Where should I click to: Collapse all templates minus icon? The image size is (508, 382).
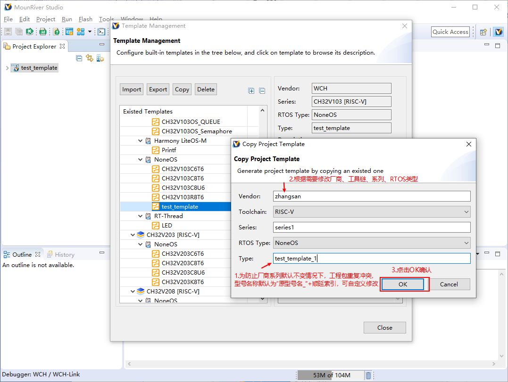[x=262, y=90]
